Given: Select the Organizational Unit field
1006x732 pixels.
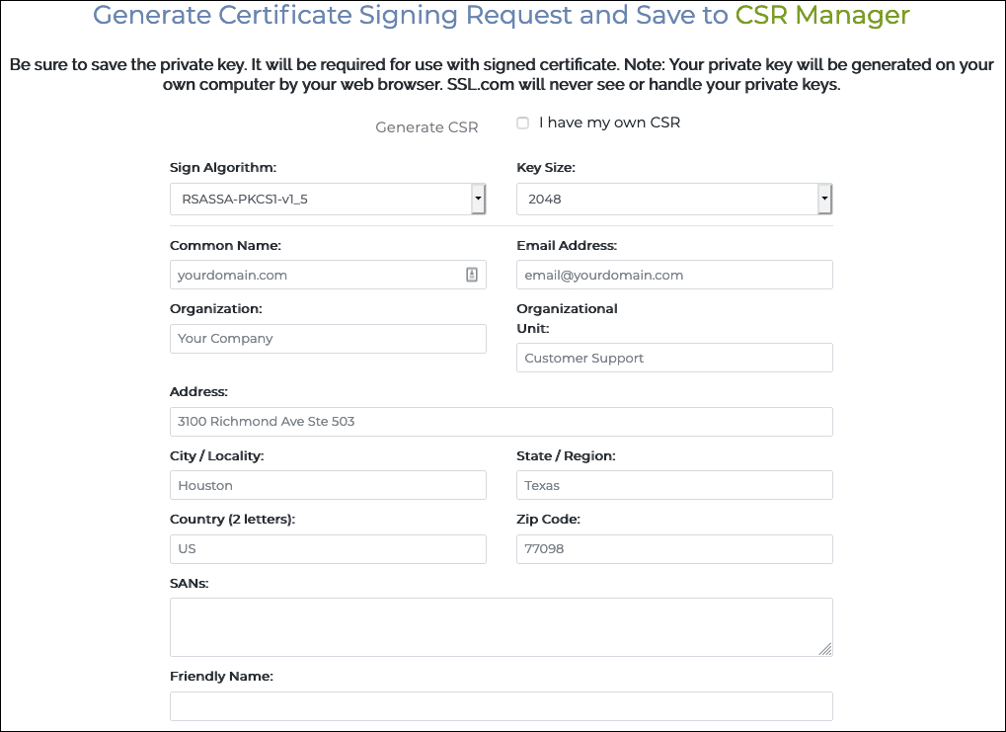Looking at the screenshot, I should 674,358.
